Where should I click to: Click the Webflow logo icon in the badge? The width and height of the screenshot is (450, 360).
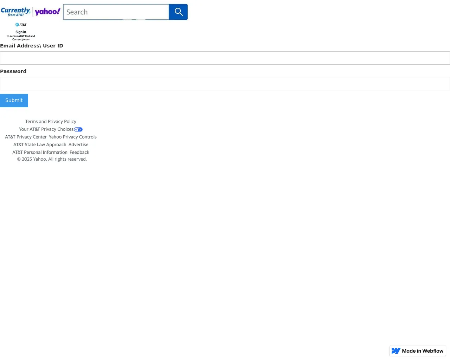(x=396, y=351)
